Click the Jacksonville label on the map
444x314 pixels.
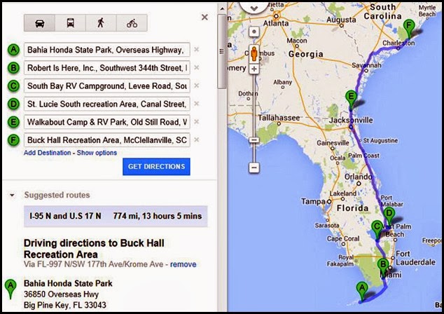coord(351,120)
